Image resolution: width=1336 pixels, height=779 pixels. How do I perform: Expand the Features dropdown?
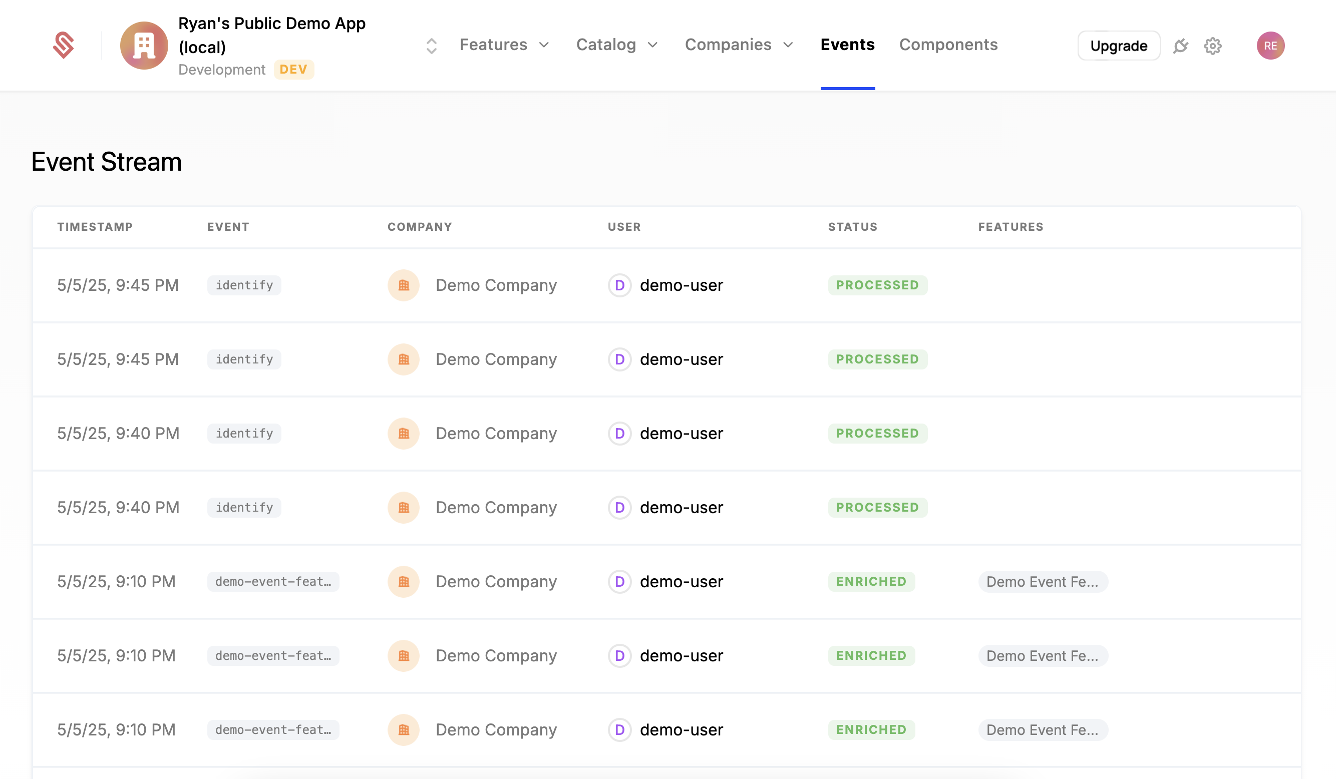coord(503,45)
